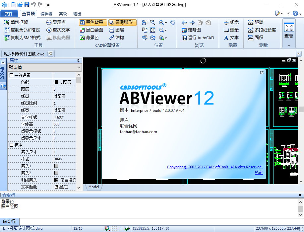Edit the 字体高 value 500

[64, 124]
